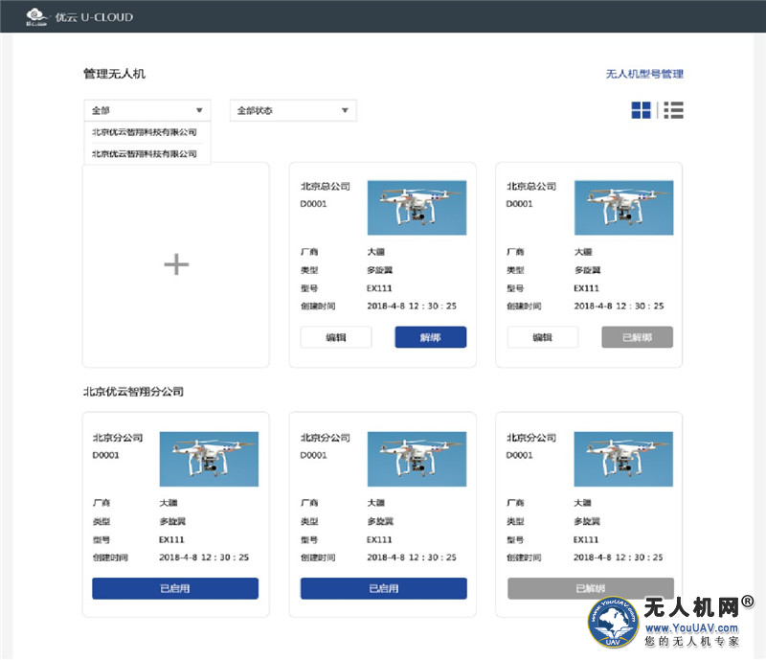Viewport: 766px width, 660px height.
Task: Click the plus icon to add drone
Action: pos(176,264)
